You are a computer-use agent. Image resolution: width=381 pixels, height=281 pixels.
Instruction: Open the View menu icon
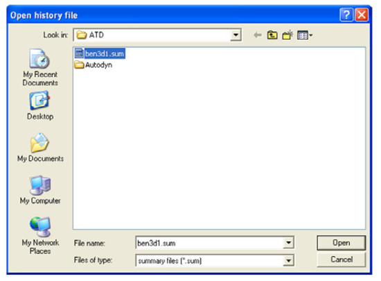click(x=305, y=35)
